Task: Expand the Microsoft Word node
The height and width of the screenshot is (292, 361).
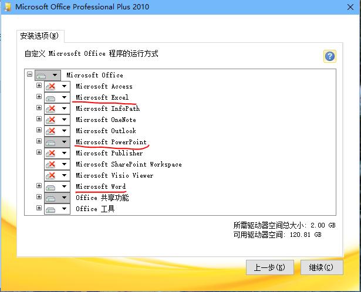Action: point(39,185)
